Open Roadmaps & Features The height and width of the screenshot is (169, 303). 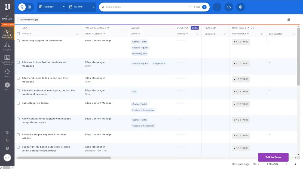point(7,60)
